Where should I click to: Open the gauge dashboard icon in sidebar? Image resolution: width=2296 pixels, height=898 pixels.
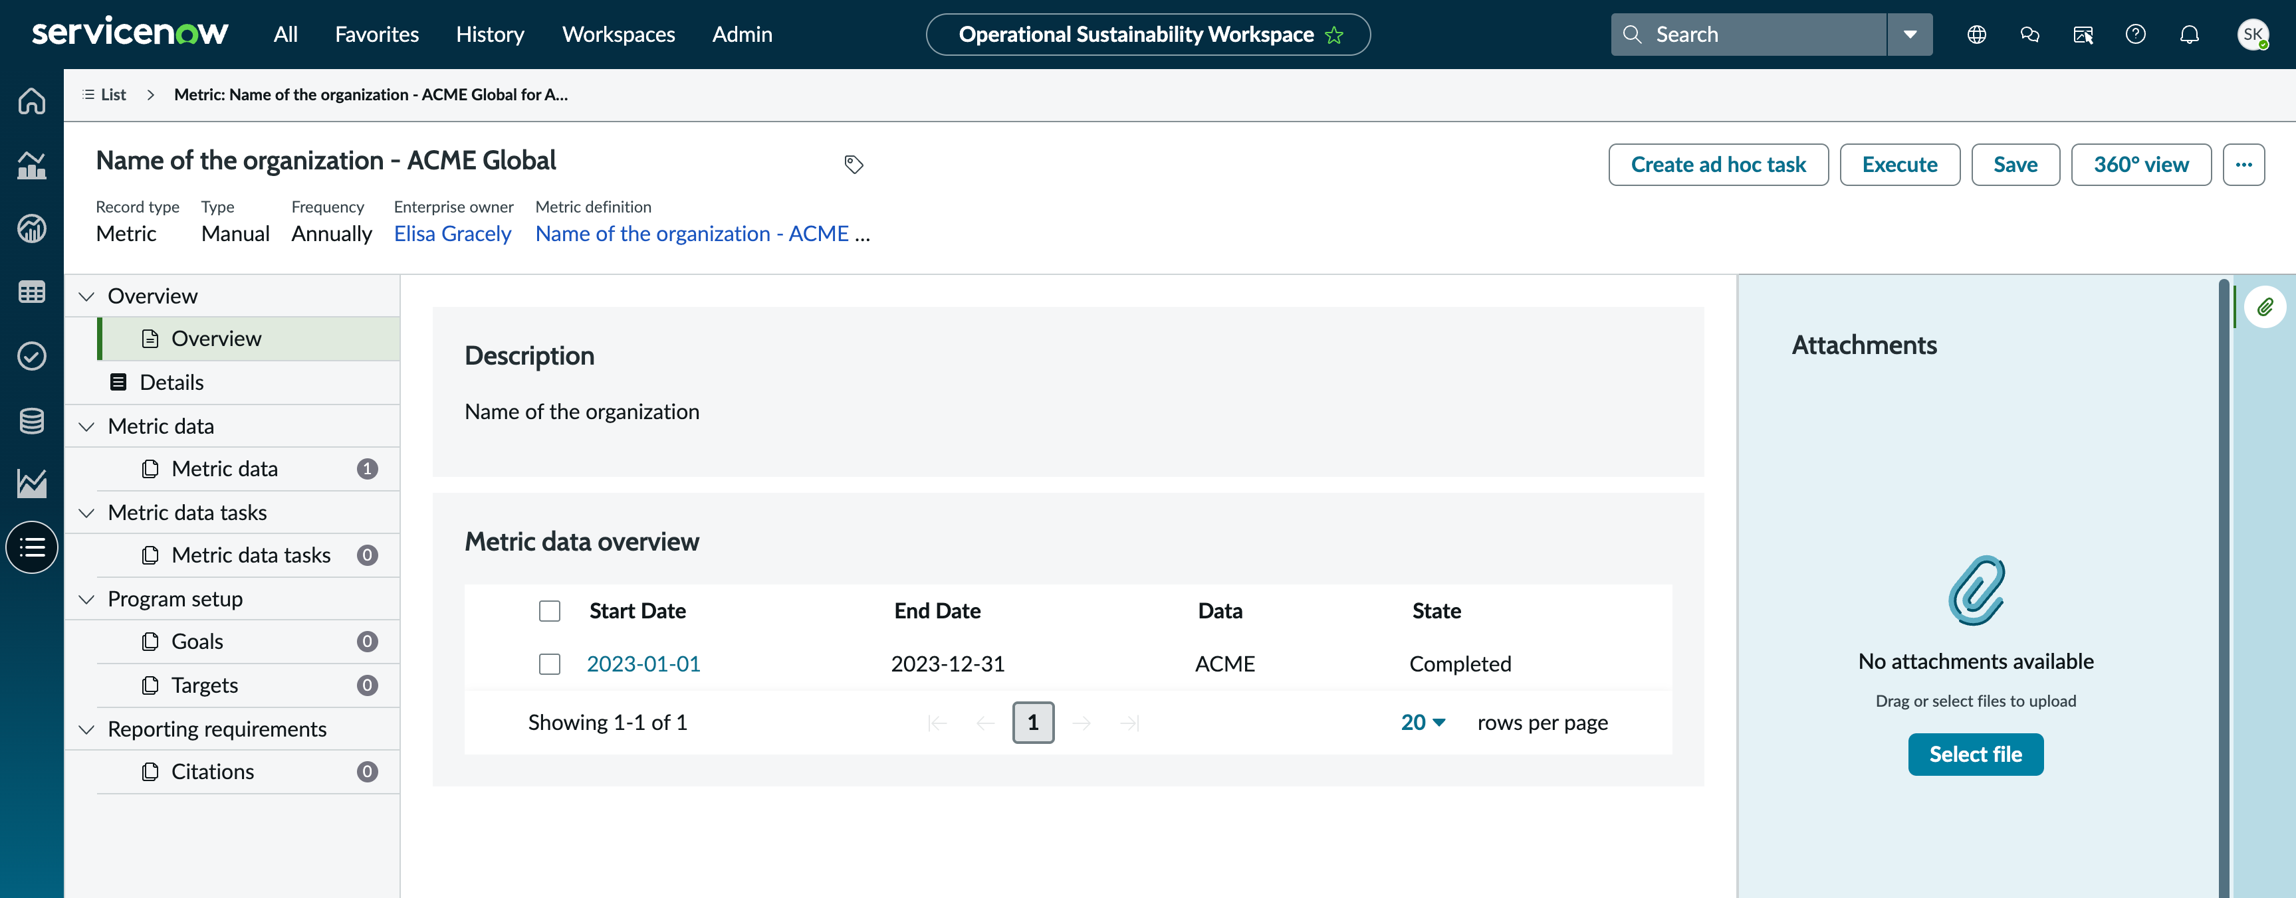point(32,228)
